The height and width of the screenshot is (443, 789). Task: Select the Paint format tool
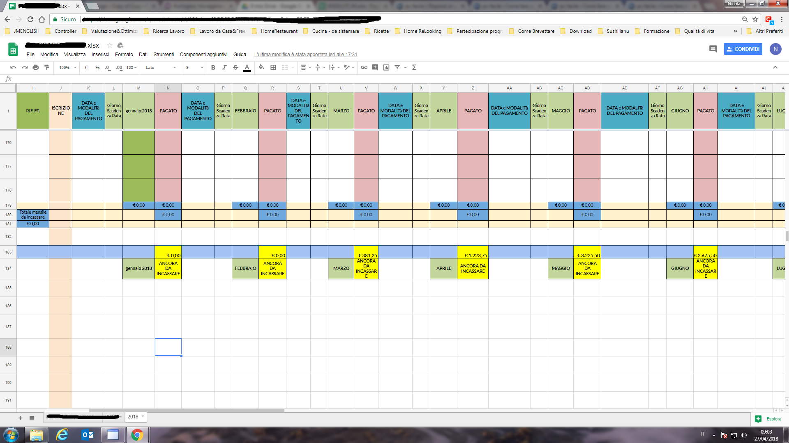tap(47, 67)
